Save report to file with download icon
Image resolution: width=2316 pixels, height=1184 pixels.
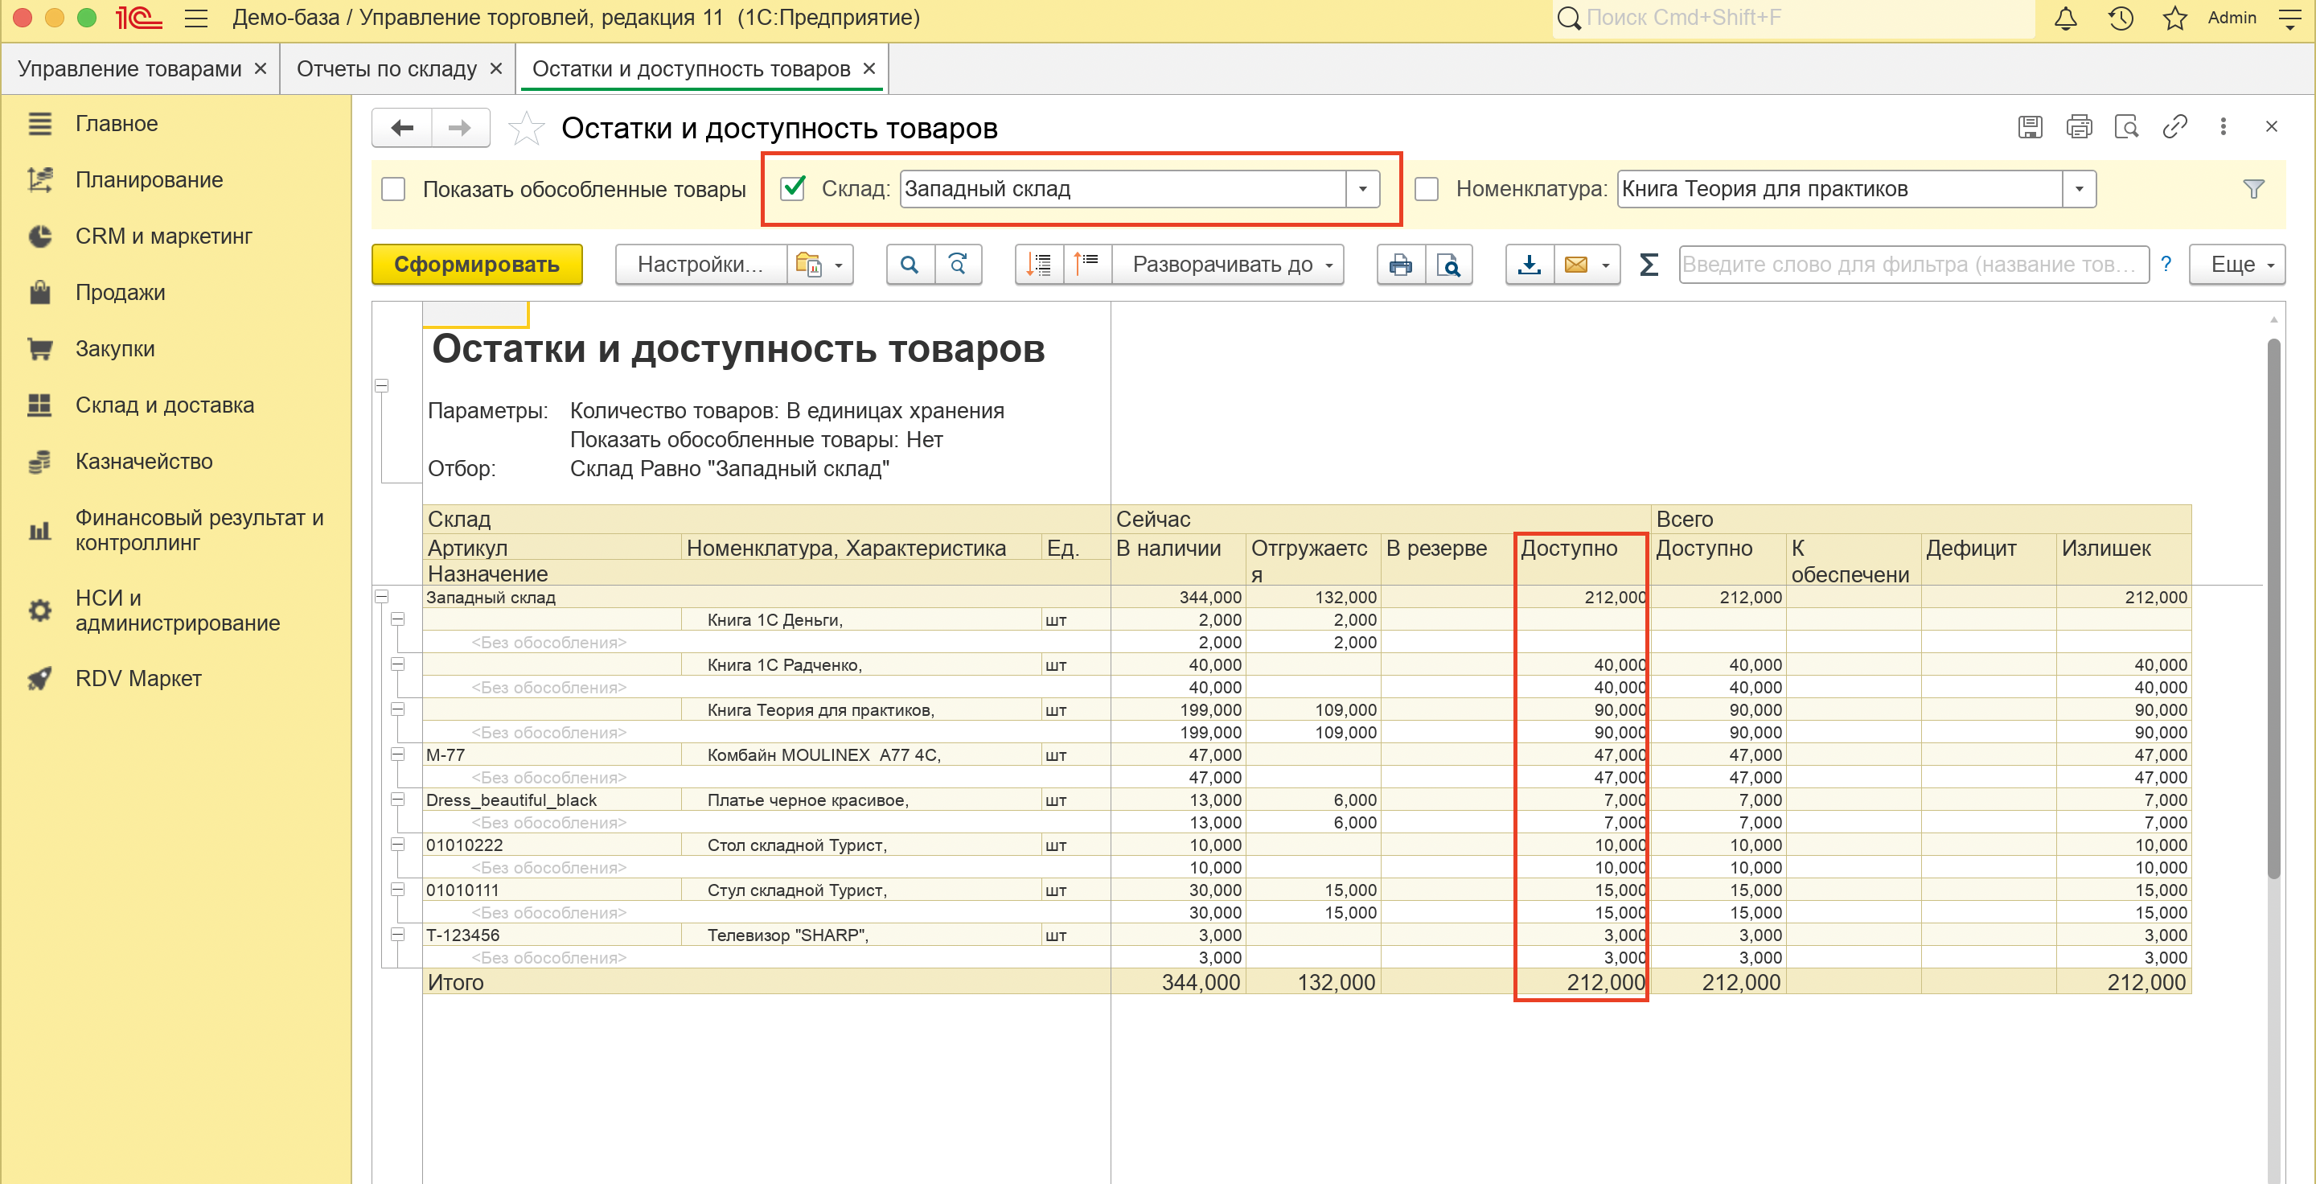pyautogui.click(x=1530, y=265)
